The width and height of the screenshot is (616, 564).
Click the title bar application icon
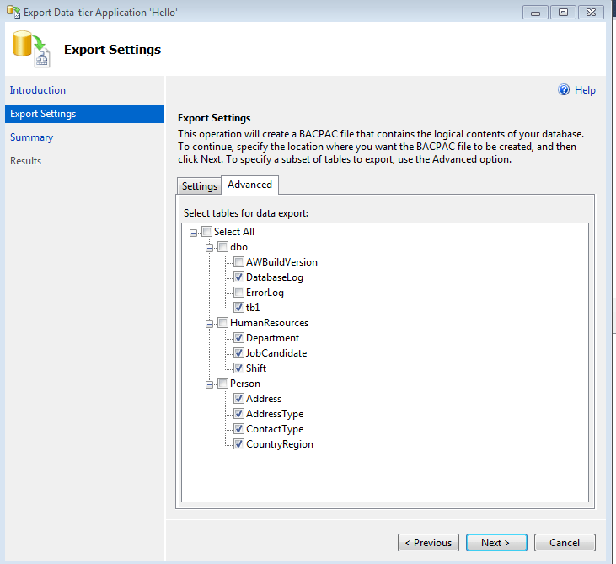[13, 12]
